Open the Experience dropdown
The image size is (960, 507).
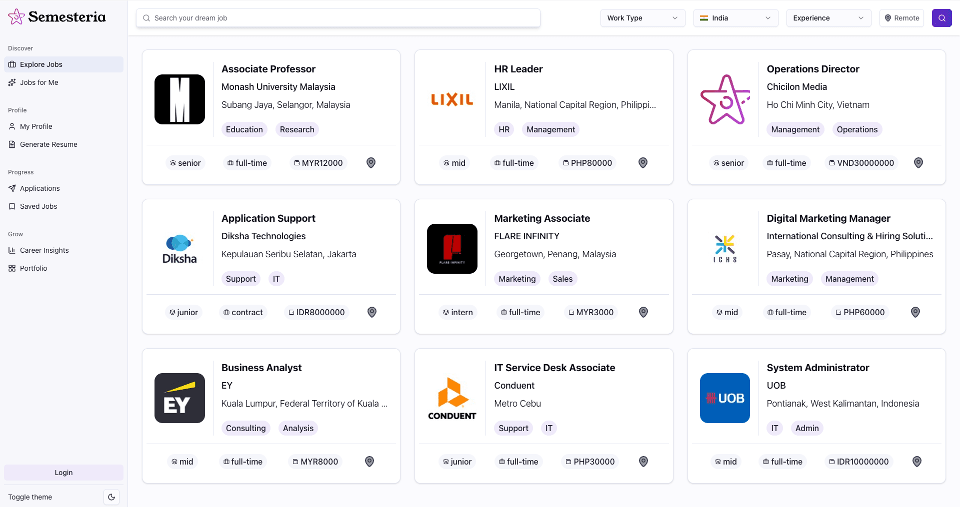tap(828, 18)
